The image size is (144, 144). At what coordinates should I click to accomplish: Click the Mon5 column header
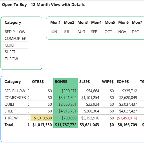tap(110, 22)
